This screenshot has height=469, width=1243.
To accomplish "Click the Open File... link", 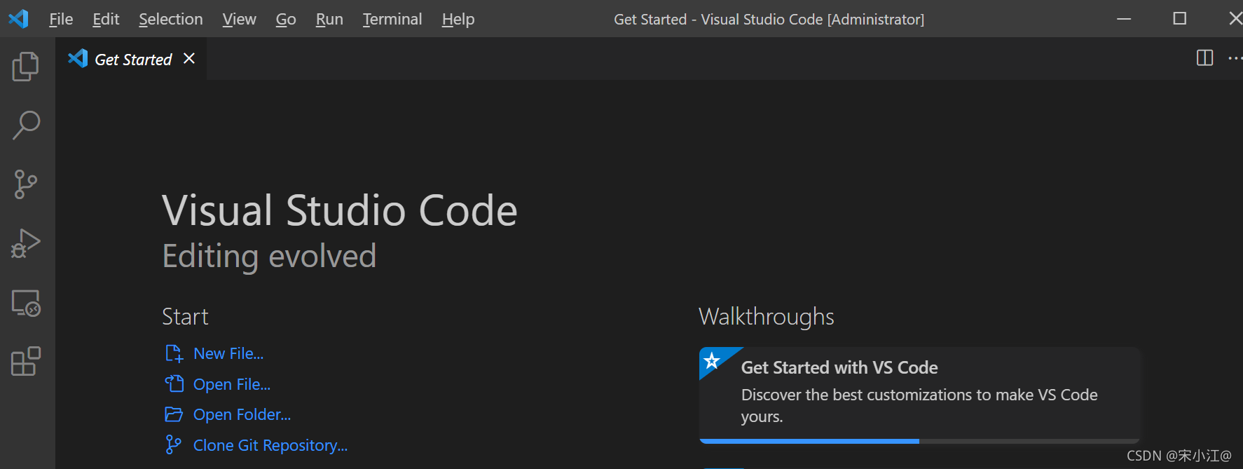I will (x=232, y=384).
